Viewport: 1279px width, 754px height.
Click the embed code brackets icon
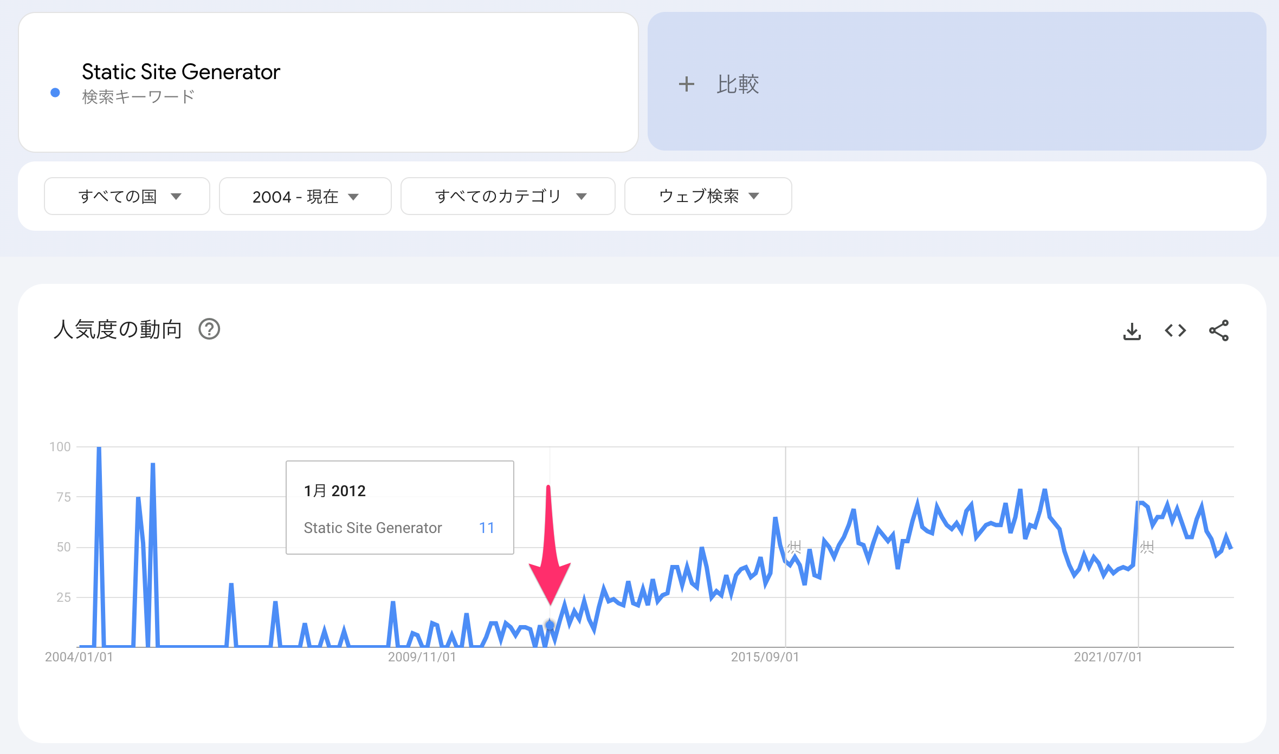click(1175, 330)
